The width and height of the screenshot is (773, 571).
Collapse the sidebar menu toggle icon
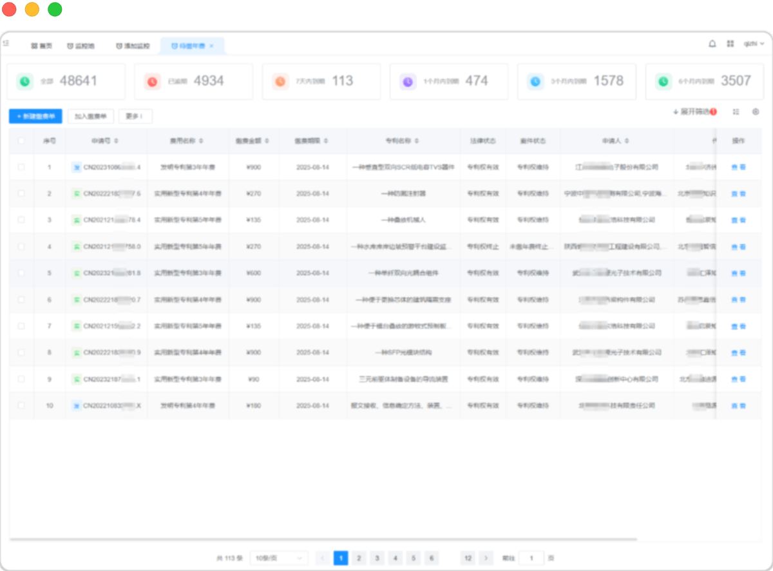pos(6,43)
